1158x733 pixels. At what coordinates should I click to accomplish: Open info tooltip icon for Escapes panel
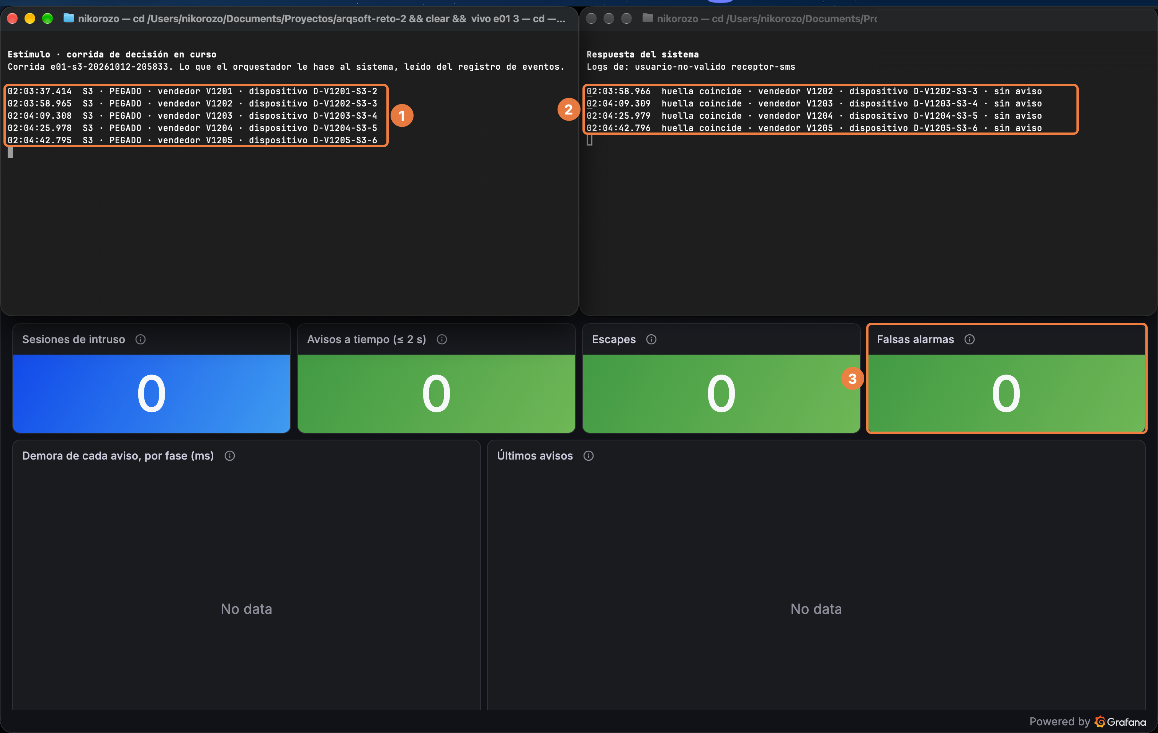coord(651,340)
